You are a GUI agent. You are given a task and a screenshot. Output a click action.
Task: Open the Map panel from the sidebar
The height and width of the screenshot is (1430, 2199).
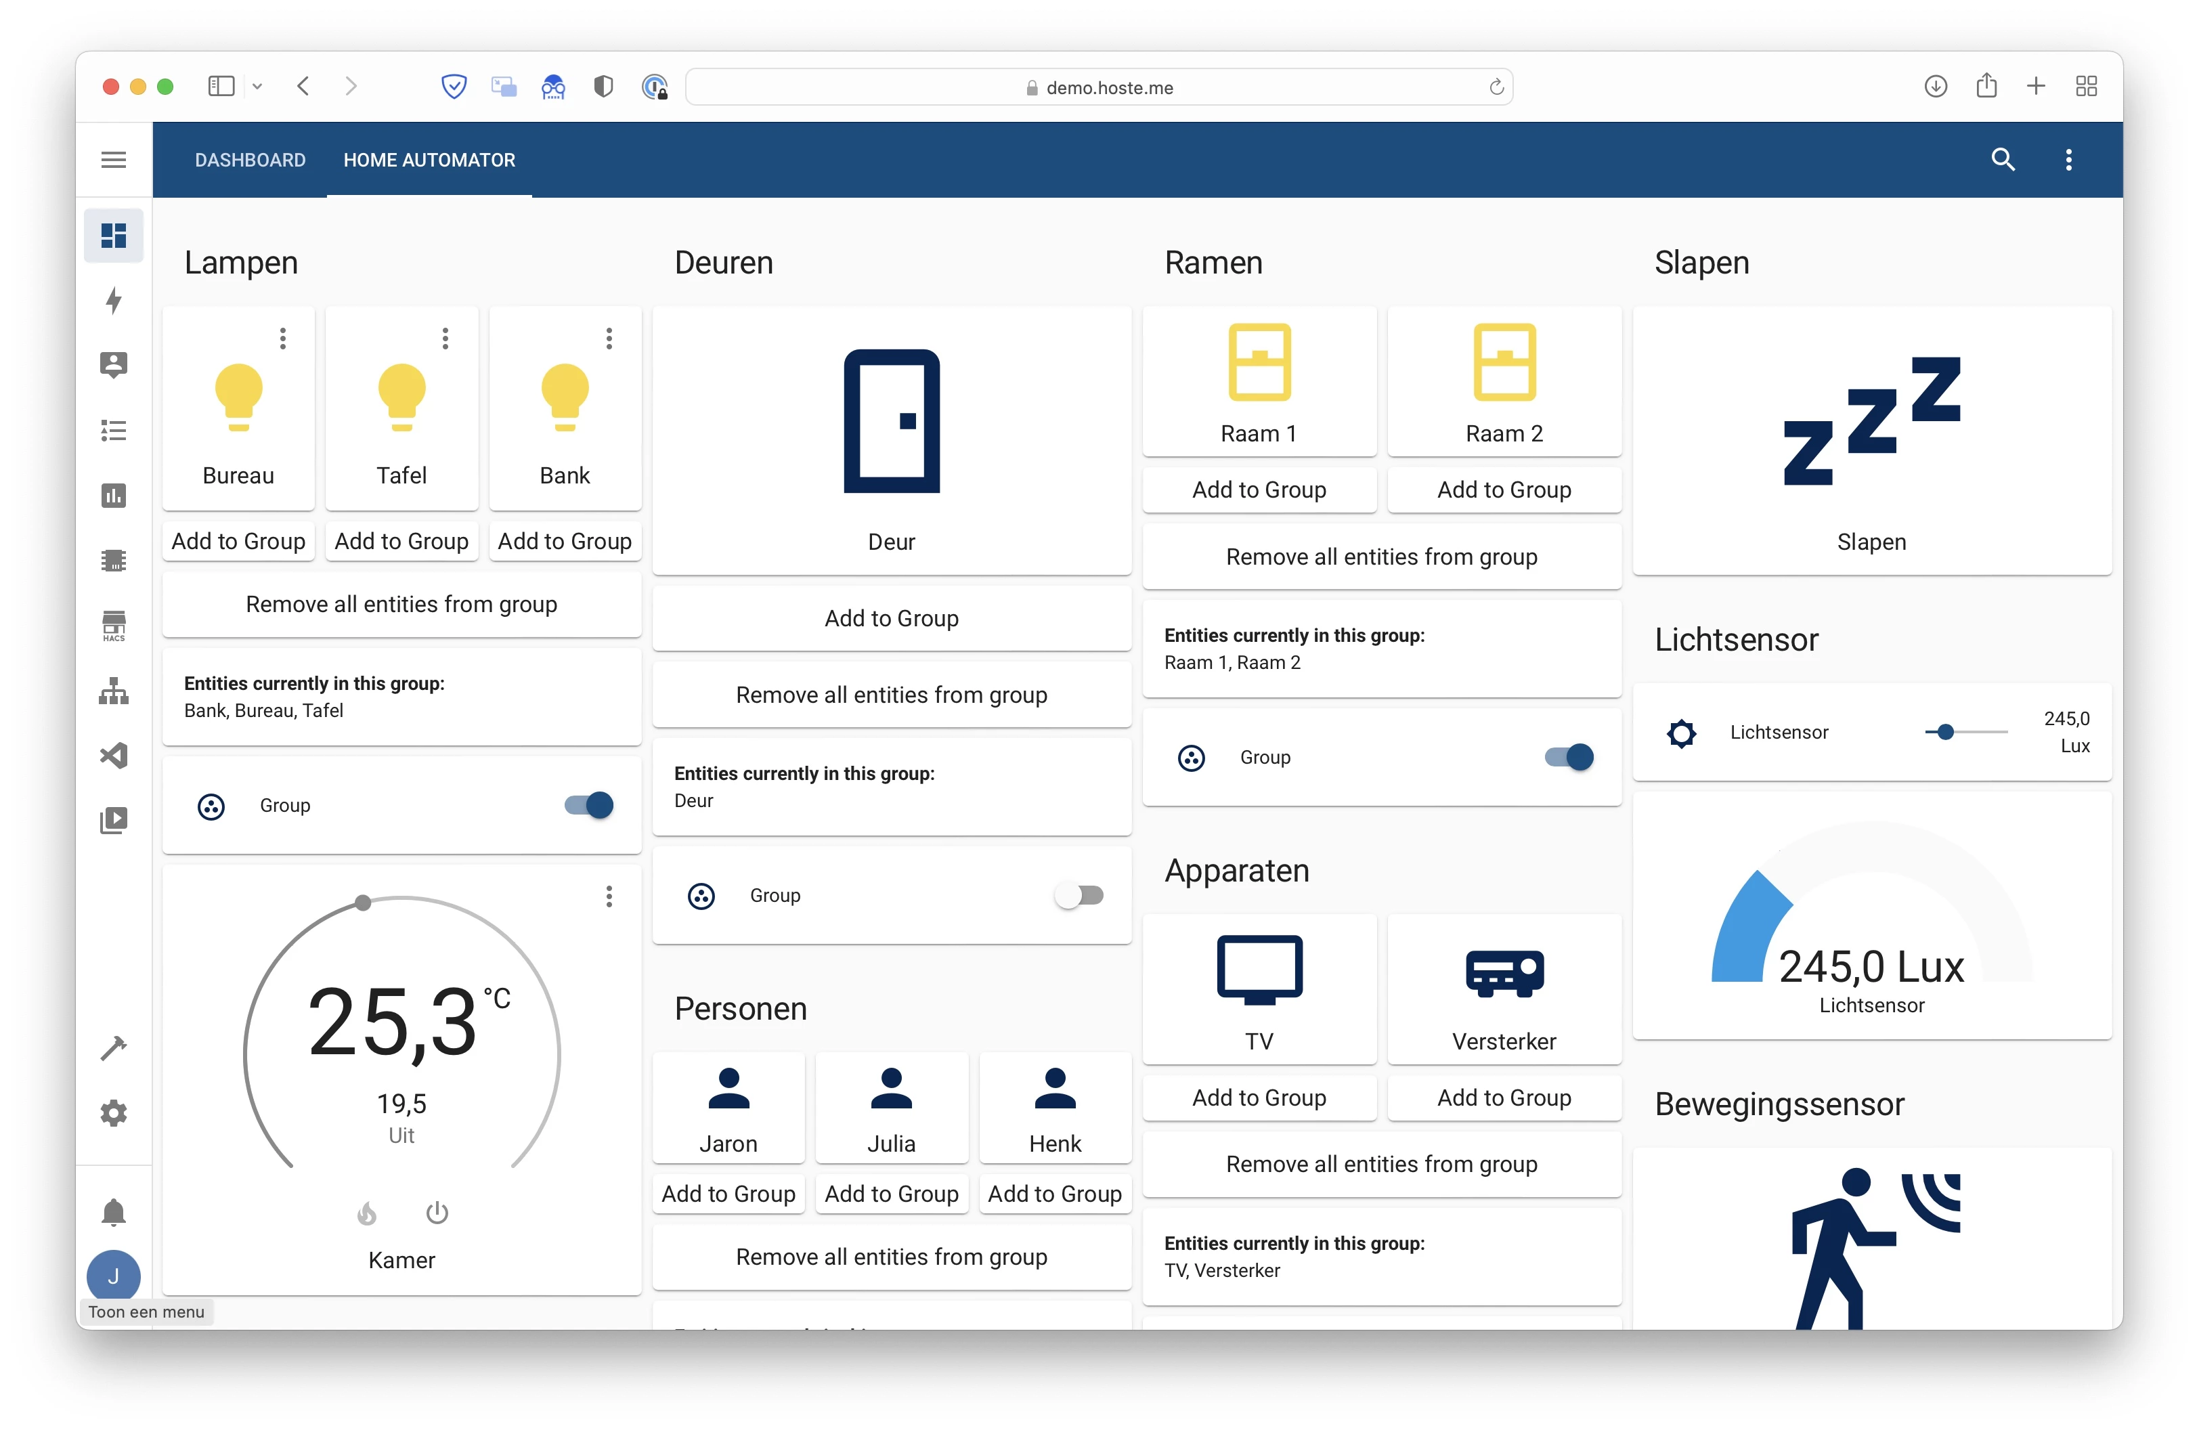(114, 365)
